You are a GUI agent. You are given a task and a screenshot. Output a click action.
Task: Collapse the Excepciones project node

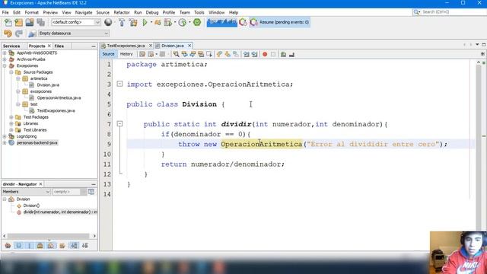pyautogui.click(x=5, y=66)
